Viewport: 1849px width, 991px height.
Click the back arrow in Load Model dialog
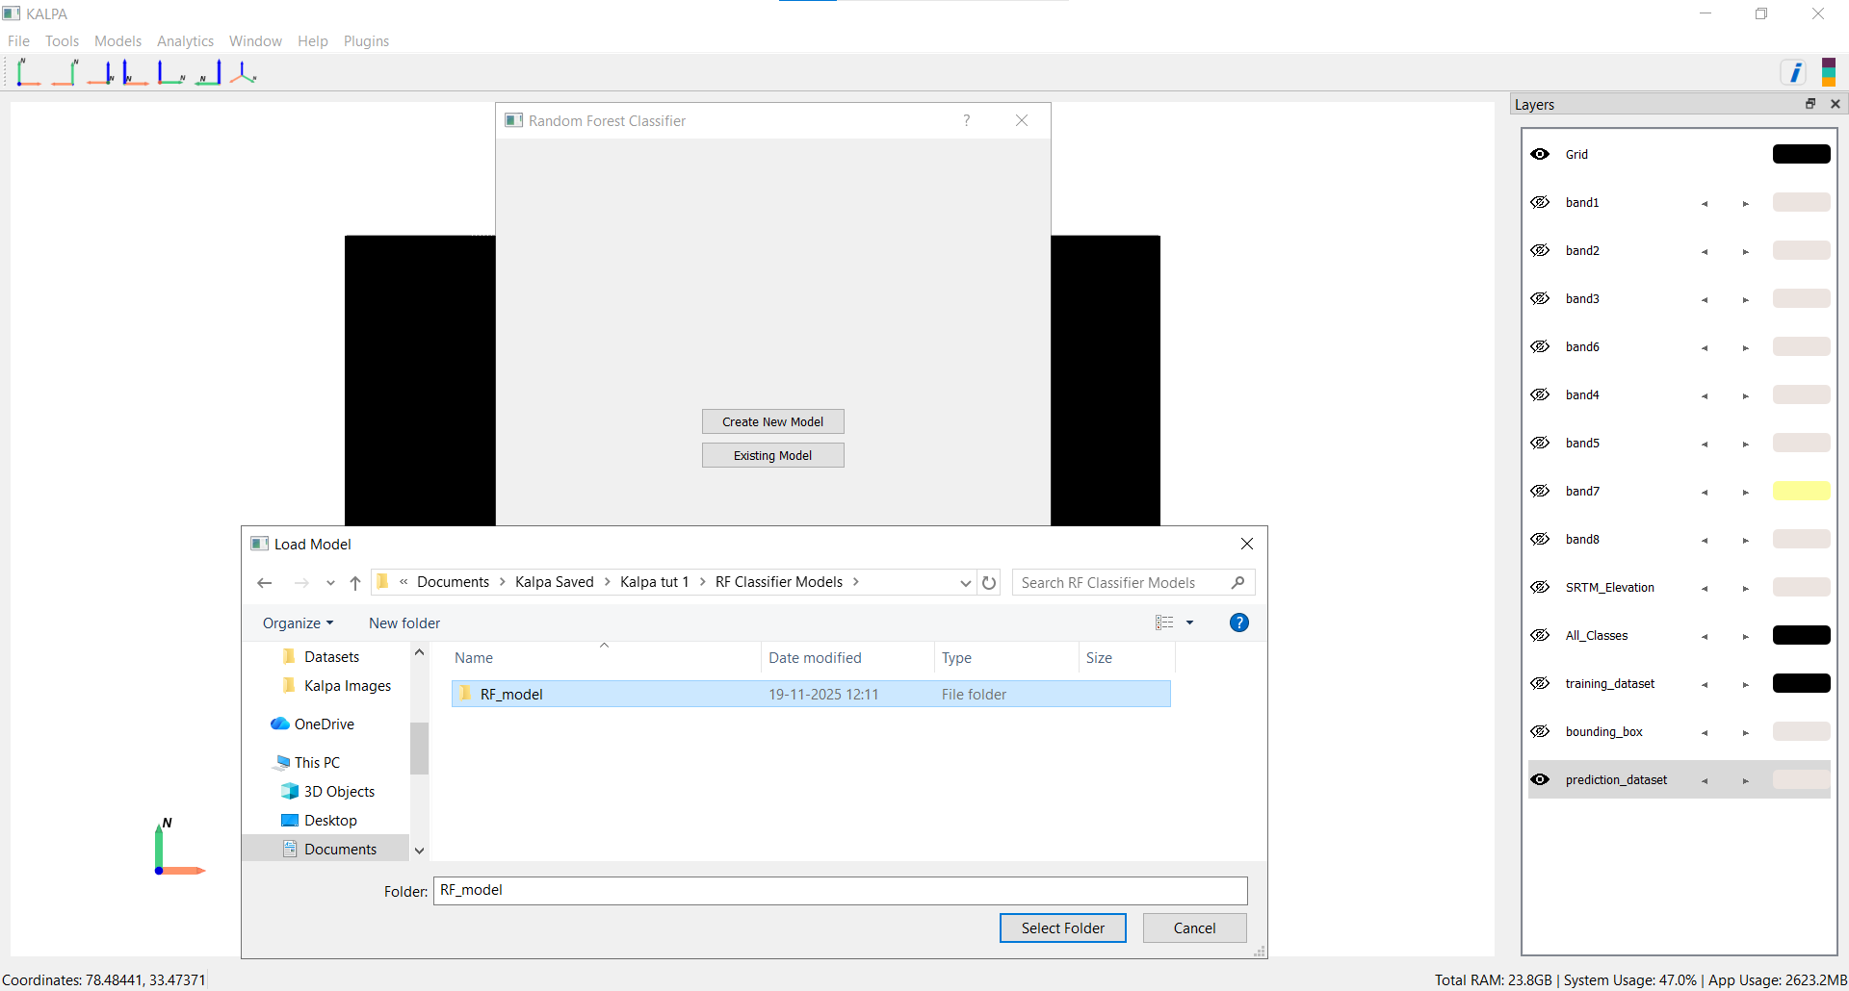(265, 583)
